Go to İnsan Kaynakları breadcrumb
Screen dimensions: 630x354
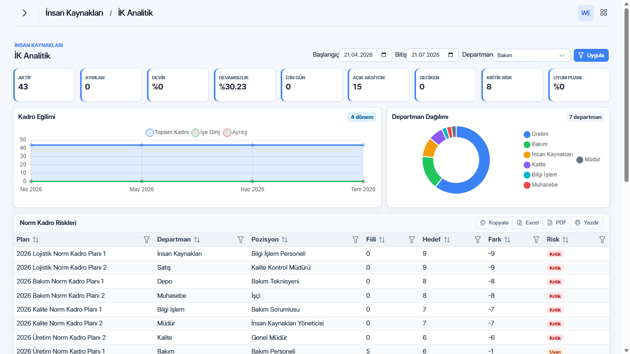point(74,13)
